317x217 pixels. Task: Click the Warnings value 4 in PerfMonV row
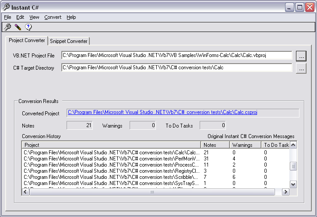tap(234, 159)
